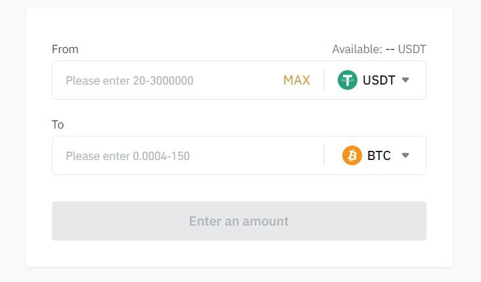Click empty card area below the button
Image resolution: width=481 pixels, height=282 pixels.
pyautogui.click(x=239, y=254)
